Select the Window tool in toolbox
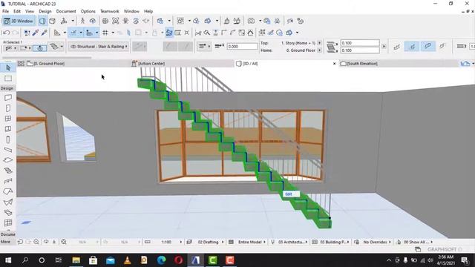Screen dimensions: 475x267 (x=8, y=119)
